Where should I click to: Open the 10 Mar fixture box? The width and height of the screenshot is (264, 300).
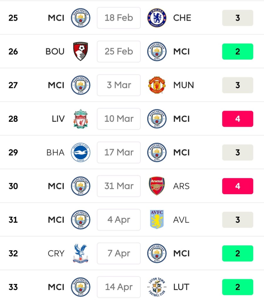pyautogui.click(x=119, y=119)
